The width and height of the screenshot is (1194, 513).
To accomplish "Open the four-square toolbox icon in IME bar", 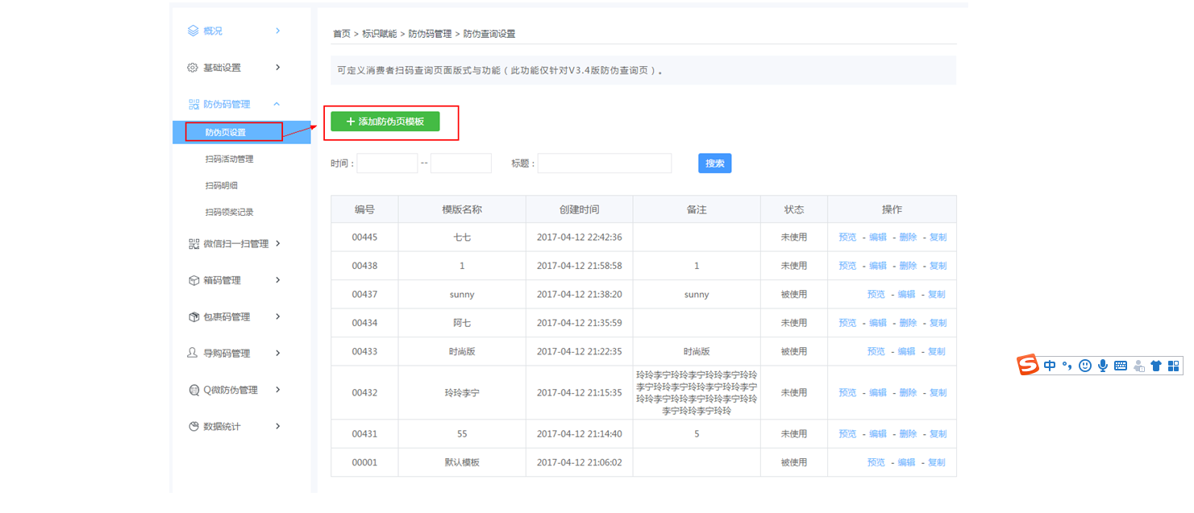I will pyautogui.click(x=1174, y=366).
